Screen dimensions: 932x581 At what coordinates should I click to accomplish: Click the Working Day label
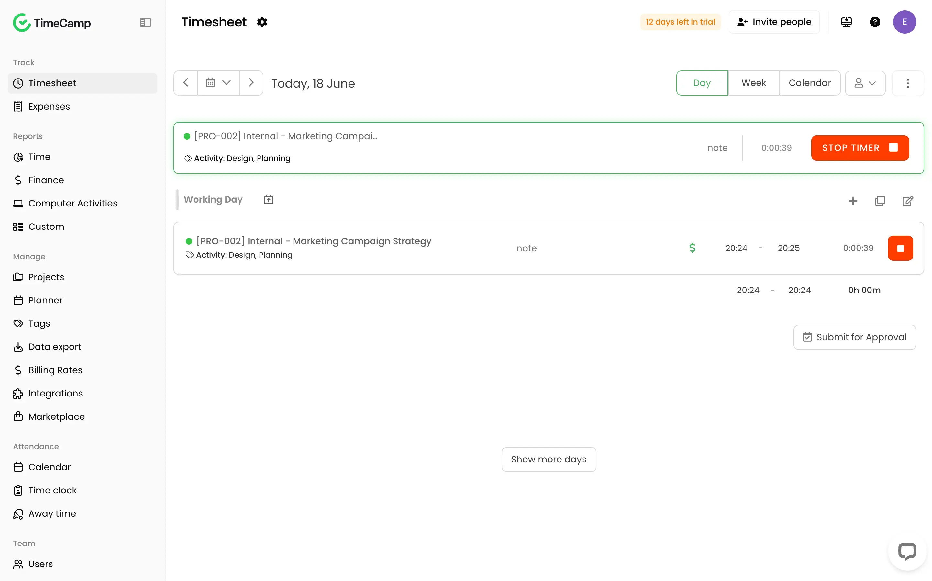(x=213, y=199)
